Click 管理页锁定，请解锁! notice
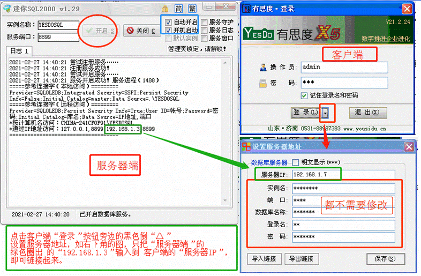Viewport: 421px width, 276px height. [197, 49]
